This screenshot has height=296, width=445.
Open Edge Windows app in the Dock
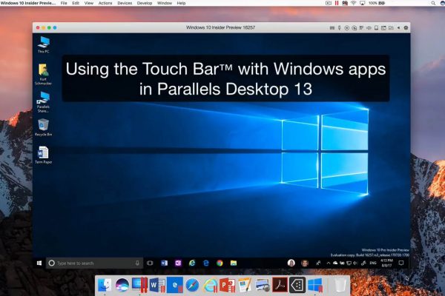[175, 285]
